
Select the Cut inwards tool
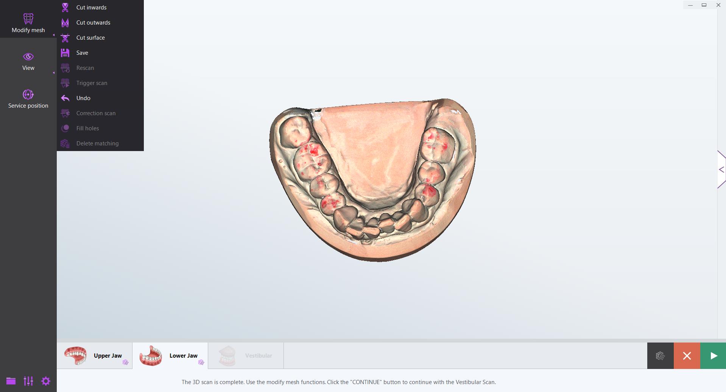click(91, 7)
